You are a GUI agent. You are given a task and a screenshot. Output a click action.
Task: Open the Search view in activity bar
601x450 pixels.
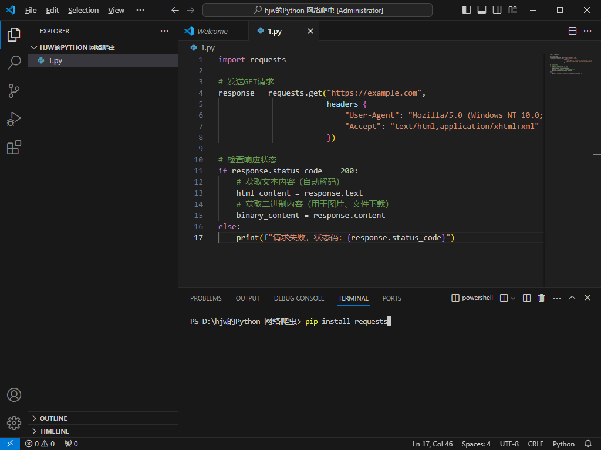coord(14,62)
